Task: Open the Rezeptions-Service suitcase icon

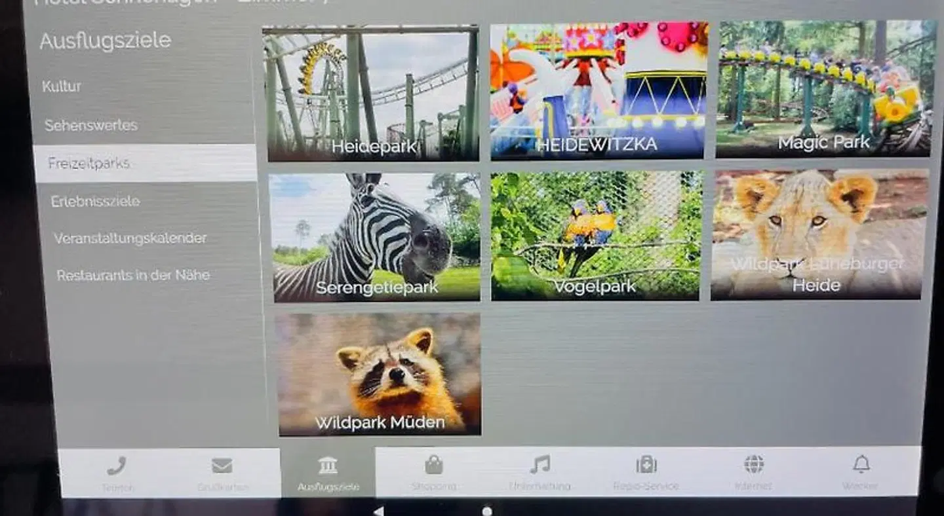Action: click(646, 464)
